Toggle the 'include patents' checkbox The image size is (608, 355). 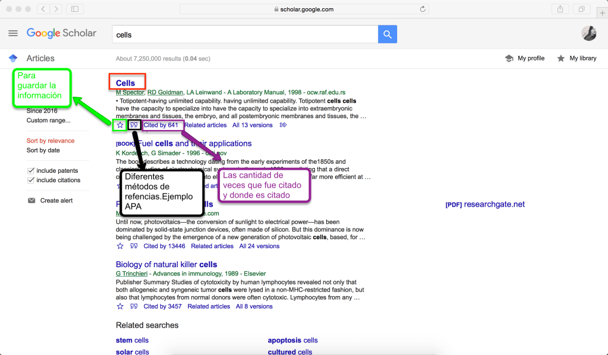pos(31,171)
